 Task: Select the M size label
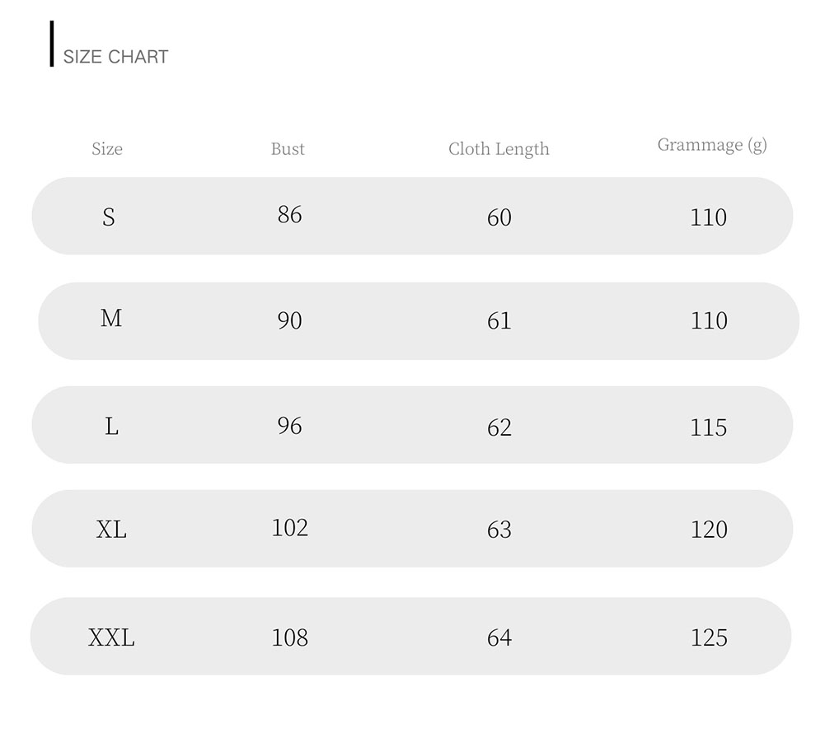111,318
